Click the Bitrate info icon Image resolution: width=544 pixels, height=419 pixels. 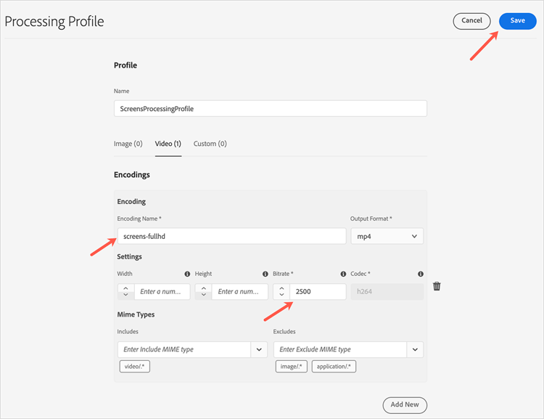point(343,274)
